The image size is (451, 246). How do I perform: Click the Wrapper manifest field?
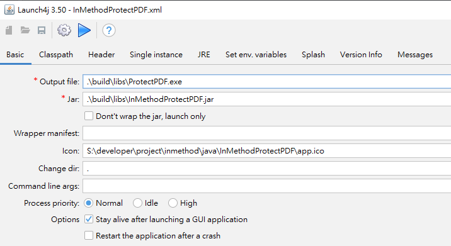266,133
